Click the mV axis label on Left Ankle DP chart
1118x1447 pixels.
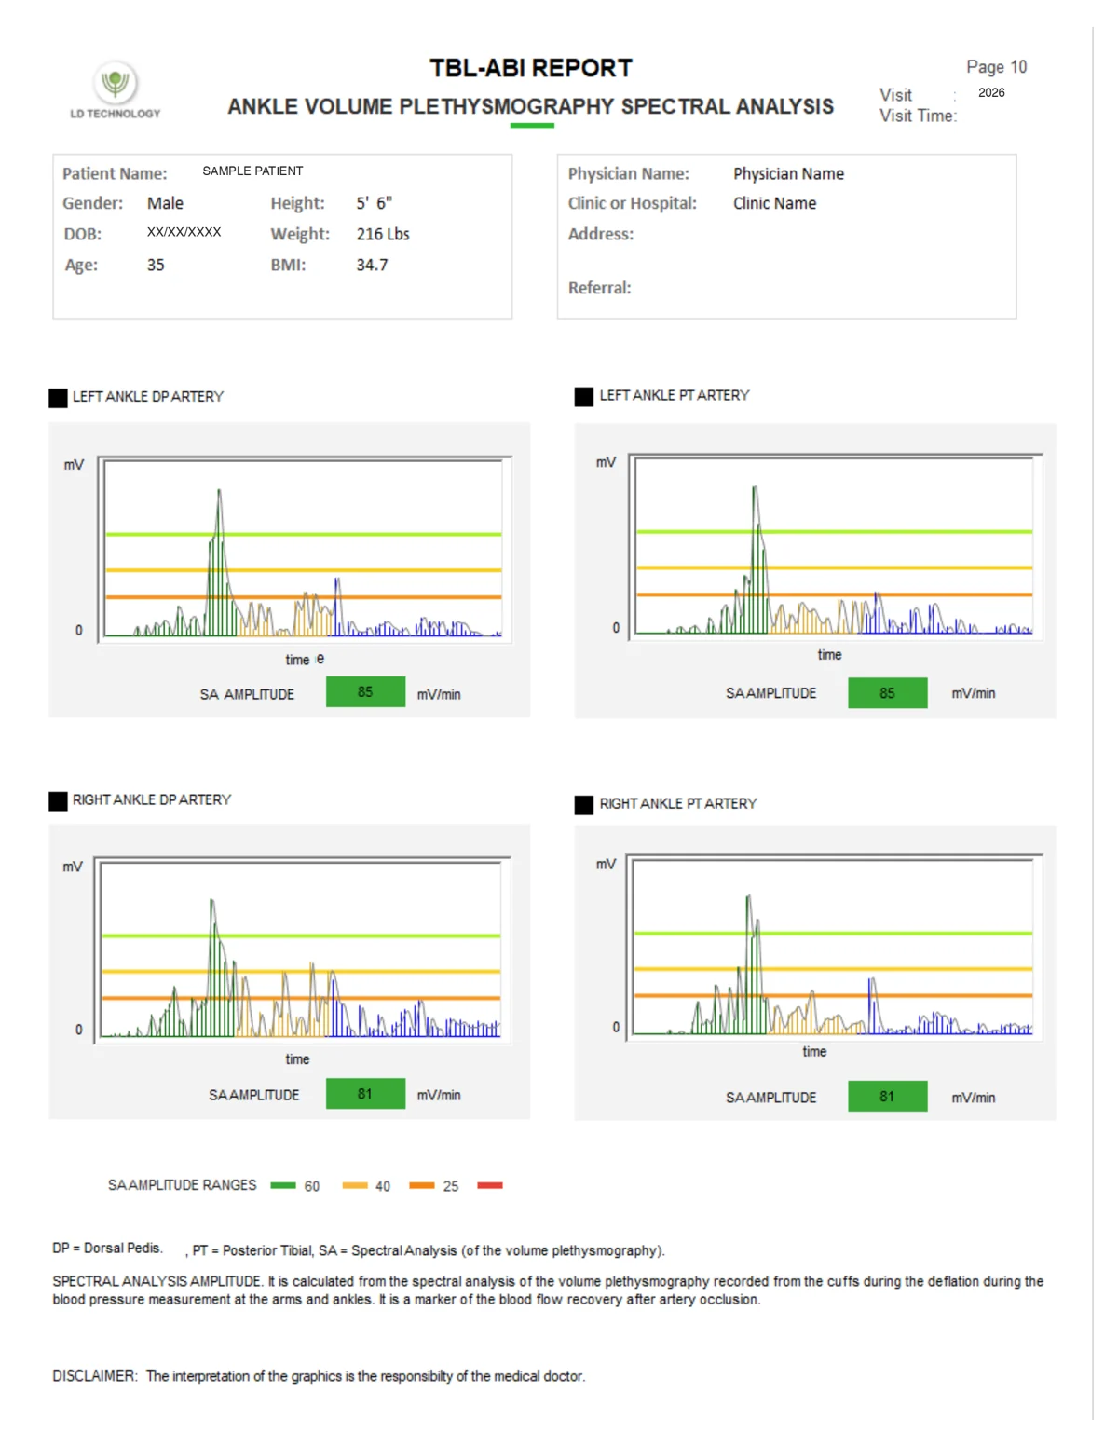(x=74, y=465)
